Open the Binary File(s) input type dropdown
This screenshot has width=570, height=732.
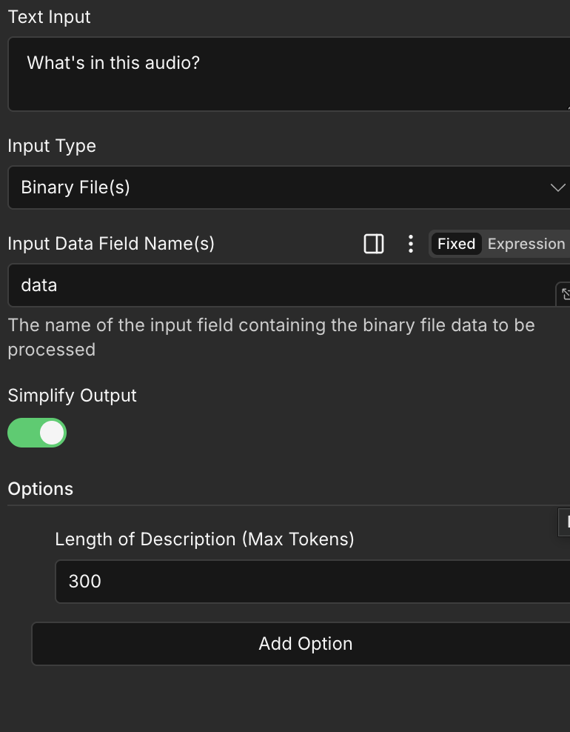click(281, 187)
